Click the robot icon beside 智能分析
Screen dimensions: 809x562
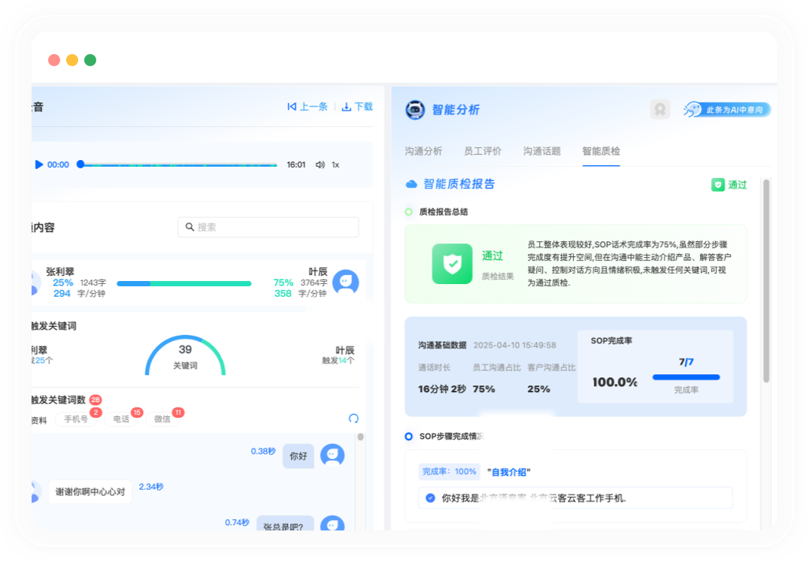(415, 110)
